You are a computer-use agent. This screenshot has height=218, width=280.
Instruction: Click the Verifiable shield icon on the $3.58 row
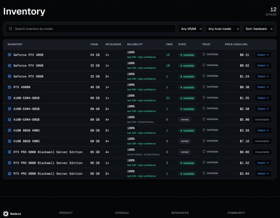pyautogui.click(x=204, y=130)
